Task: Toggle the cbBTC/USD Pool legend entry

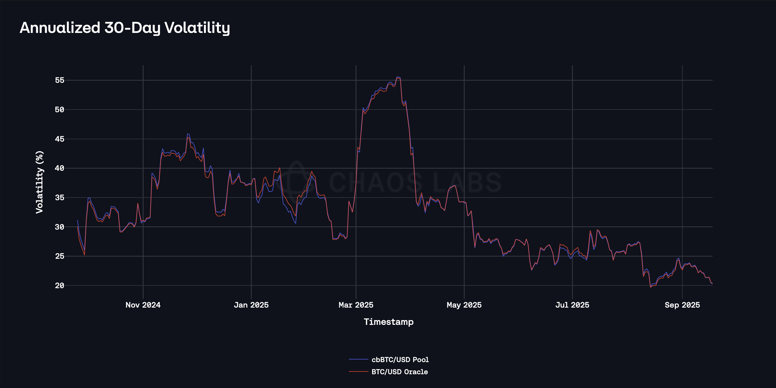Action: point(400,360)
